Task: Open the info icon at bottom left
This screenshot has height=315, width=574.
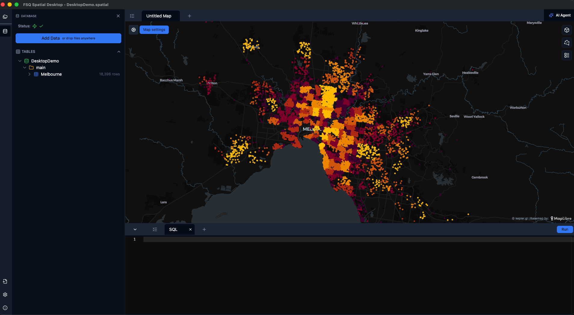Action: pos(5,308)
